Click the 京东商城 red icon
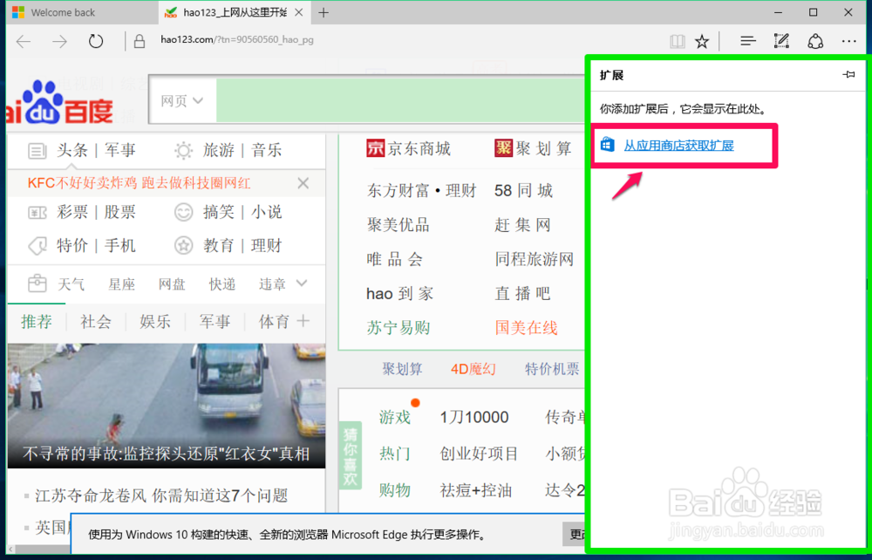Screen dimensions: 872x560 pyautogui.click(x=375, y=148)
